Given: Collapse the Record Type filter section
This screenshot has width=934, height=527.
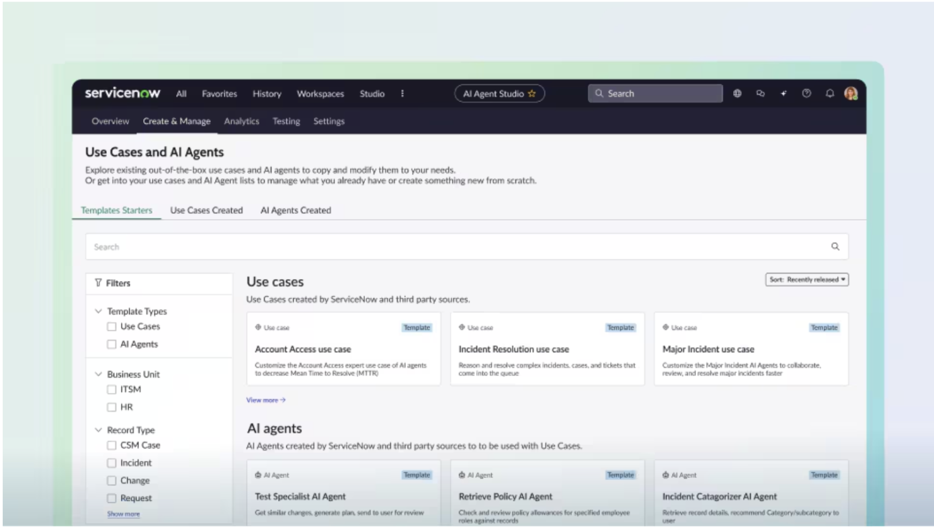Looking at the screenshot, I should [98, 430].
